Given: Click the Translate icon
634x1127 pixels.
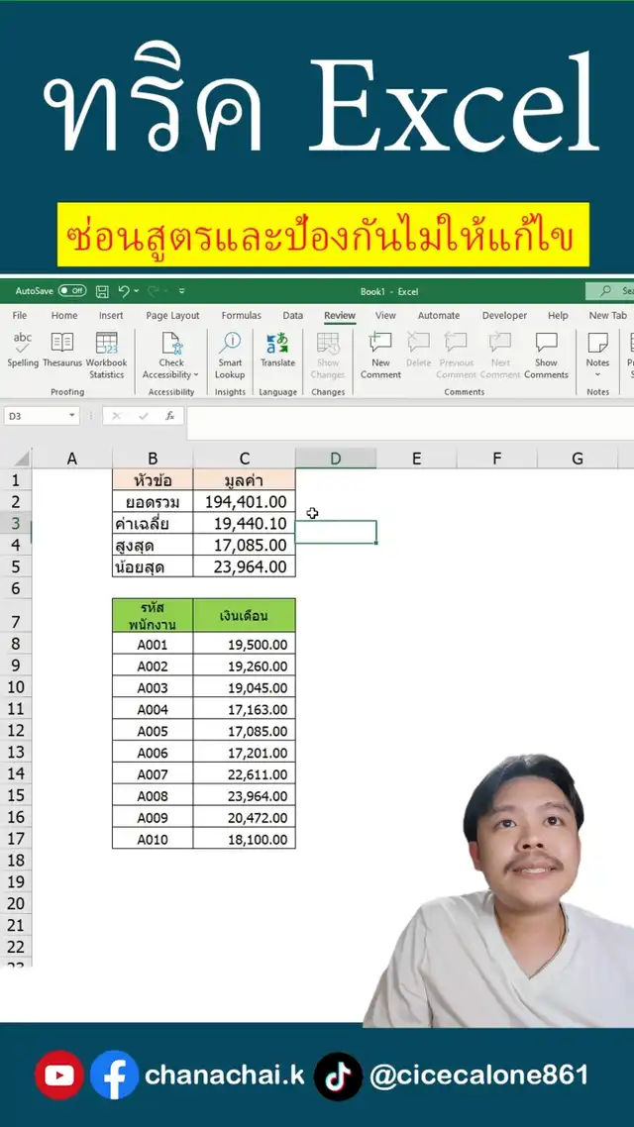Looking at the screenshot, I should click(277, 343).
